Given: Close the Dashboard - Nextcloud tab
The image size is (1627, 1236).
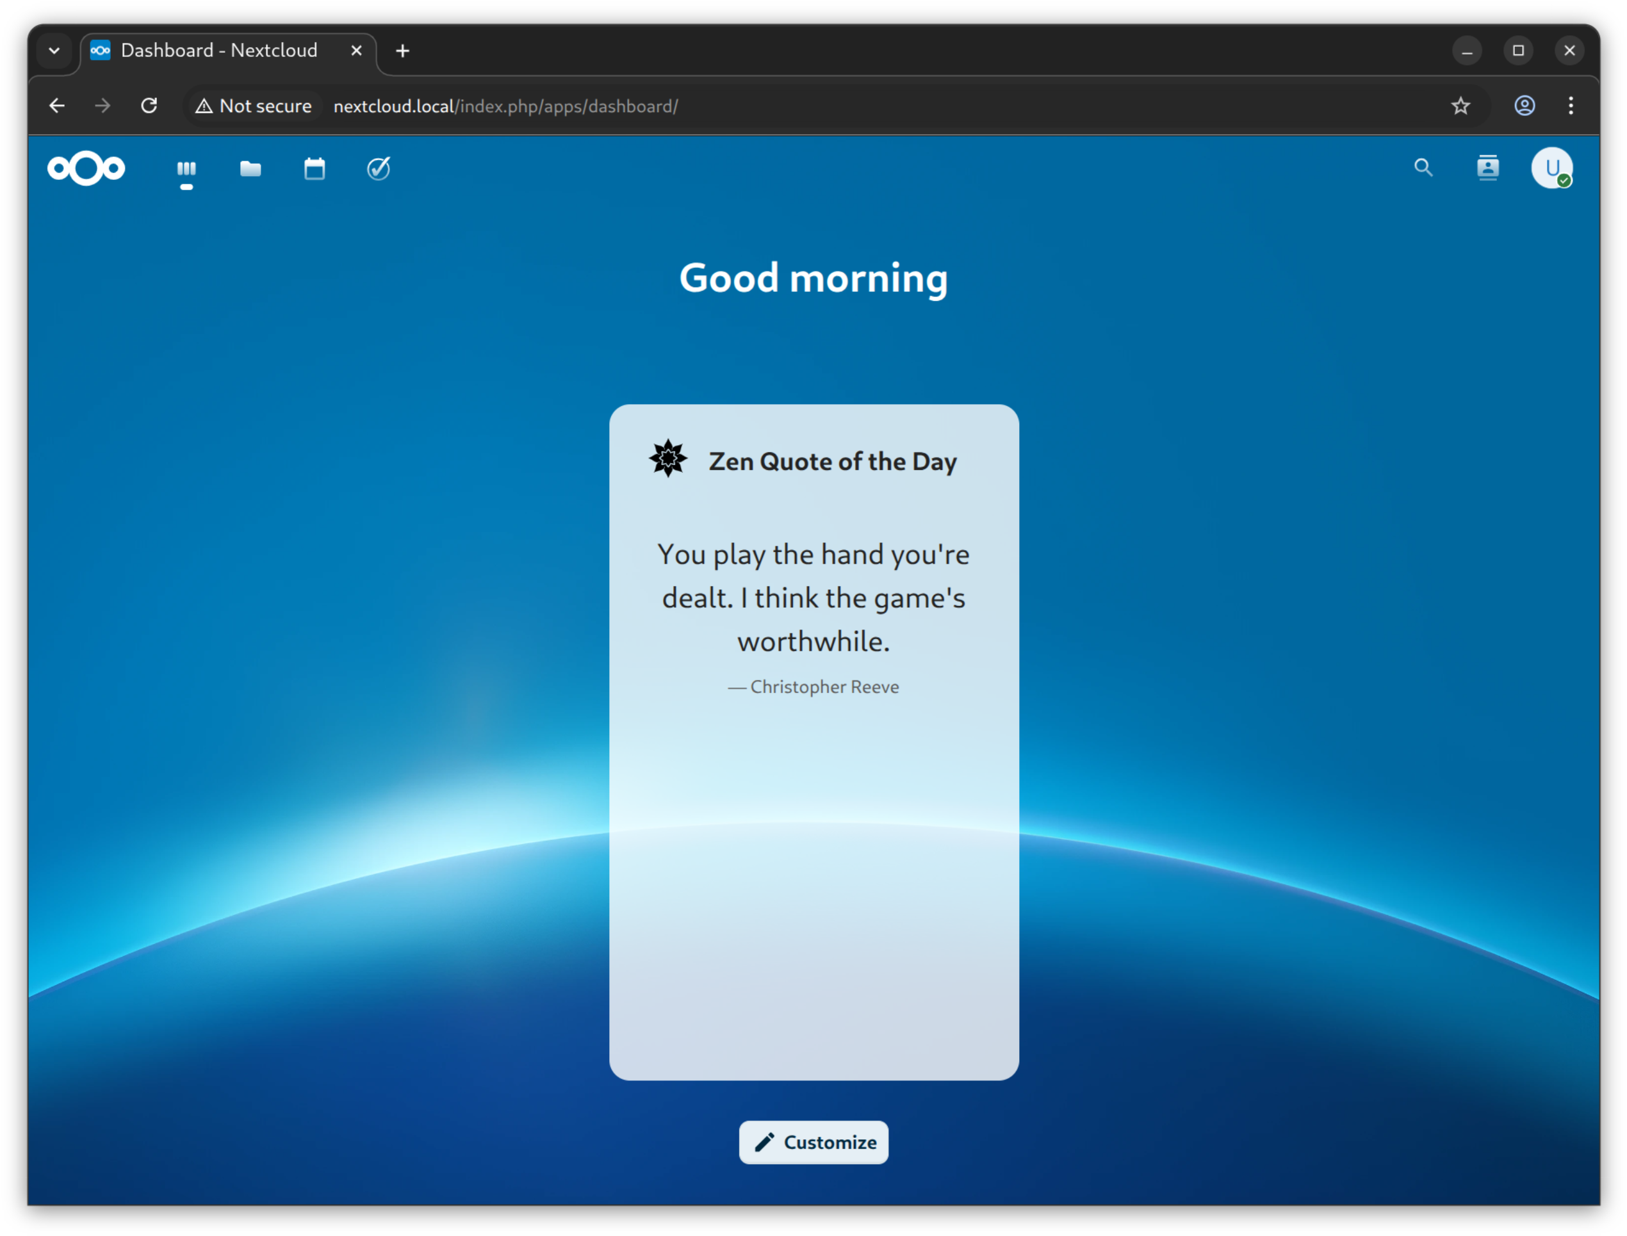Looking at the screenshot, I should pyautogui.click(x=356, y=51).
